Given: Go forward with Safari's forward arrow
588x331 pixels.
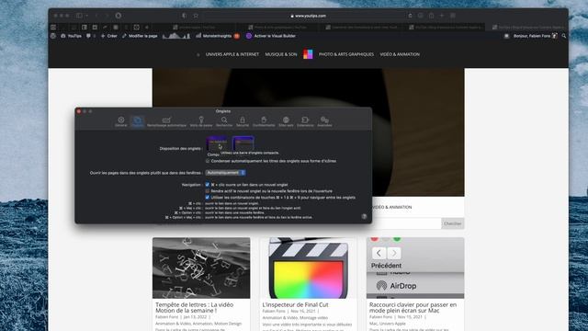Looking at the screenshot, I should tap(107, 16).
